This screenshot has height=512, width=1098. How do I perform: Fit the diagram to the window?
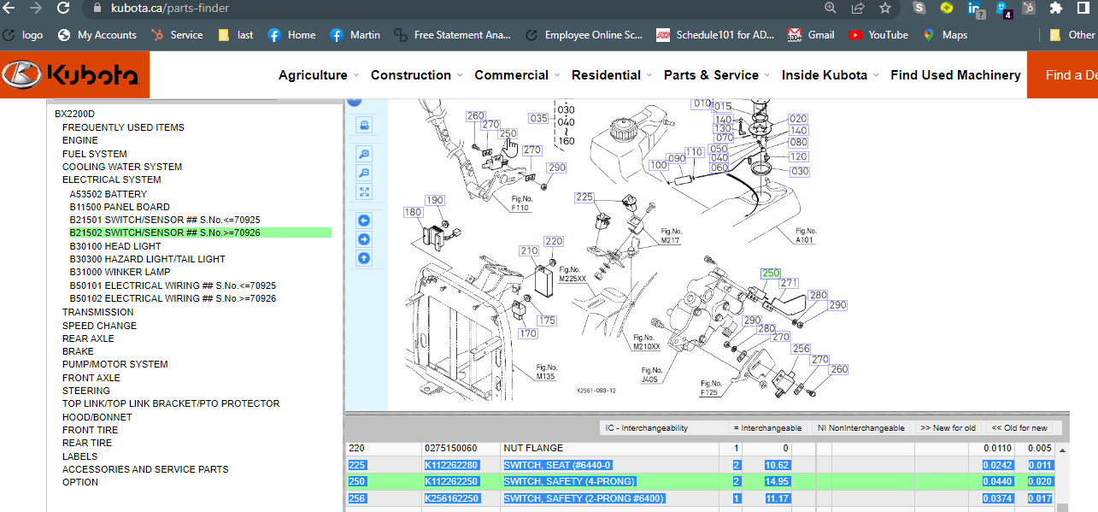[364, 192]
